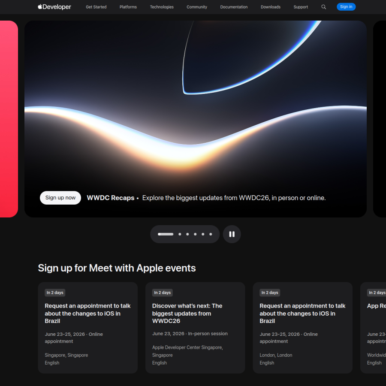386x386 pixels.
Task: Jump to the second carousel slide dot
Action: [x=180, y=234]
